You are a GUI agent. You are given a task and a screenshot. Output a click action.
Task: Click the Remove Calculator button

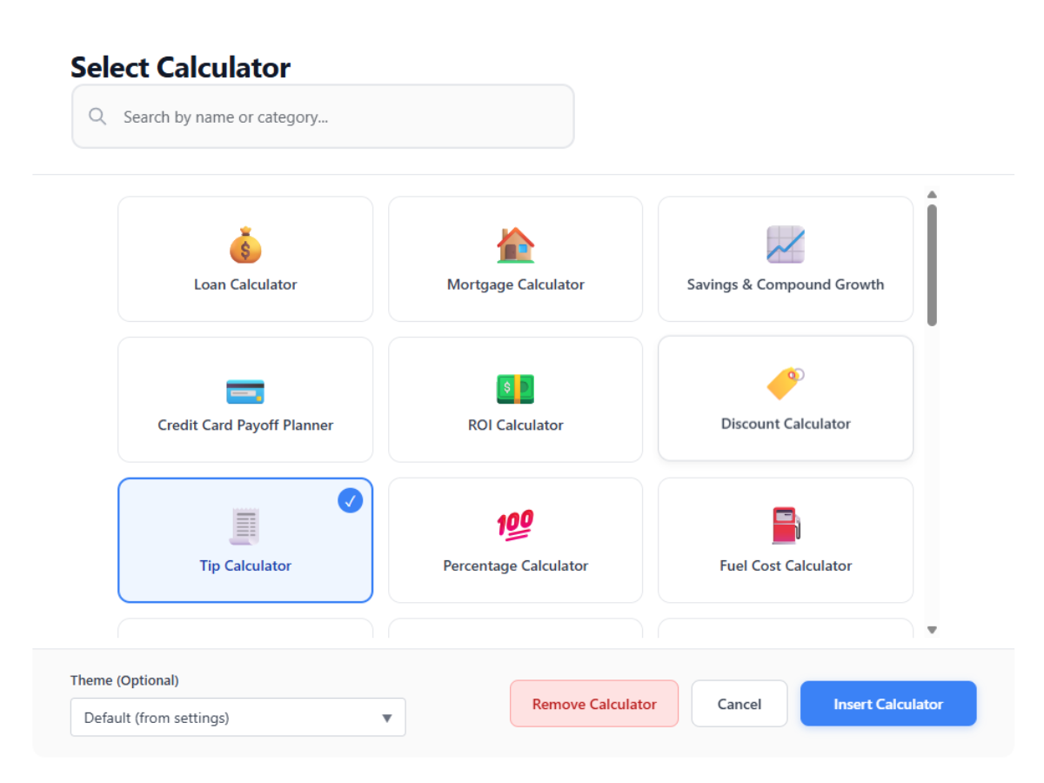[594, 703]
